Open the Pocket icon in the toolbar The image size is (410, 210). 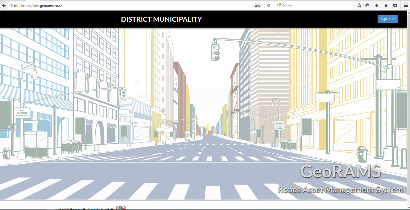(x=395, y=6)
